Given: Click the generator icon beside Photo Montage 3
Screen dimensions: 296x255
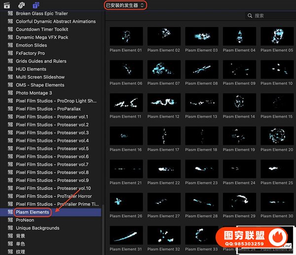Looking at the screenshot, I should pos(10,93).
